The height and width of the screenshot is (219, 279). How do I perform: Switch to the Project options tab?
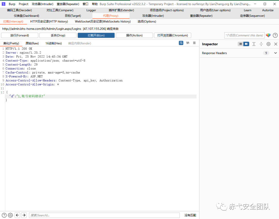click(167, 10)
